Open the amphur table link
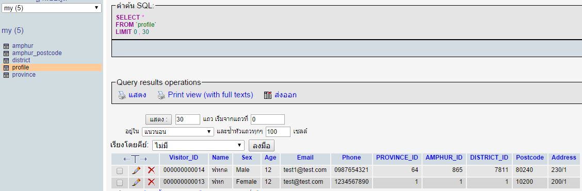The height and width of the screenshot is (191, 582). [x=23, y=46]
